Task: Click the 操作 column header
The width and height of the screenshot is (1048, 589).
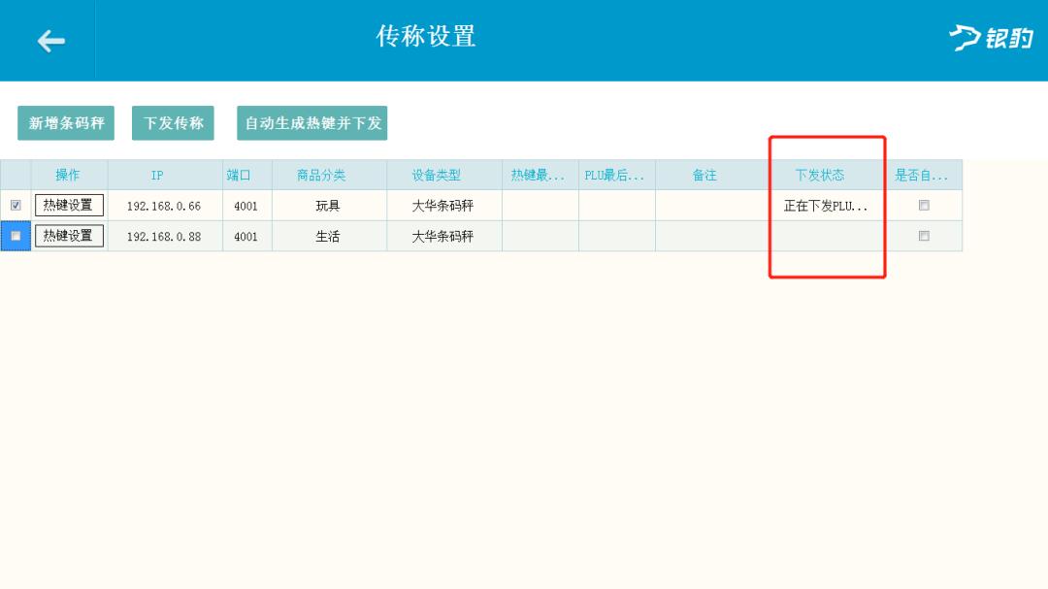Action: tap(68, 174)
